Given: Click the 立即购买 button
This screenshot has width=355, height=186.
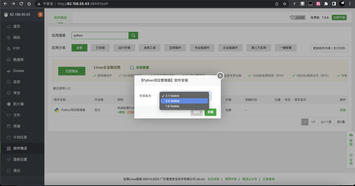Looking at the screenshot, I should click(72, 71).
